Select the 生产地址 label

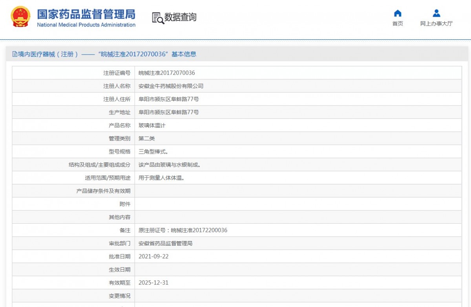click(x=119, y=112)
